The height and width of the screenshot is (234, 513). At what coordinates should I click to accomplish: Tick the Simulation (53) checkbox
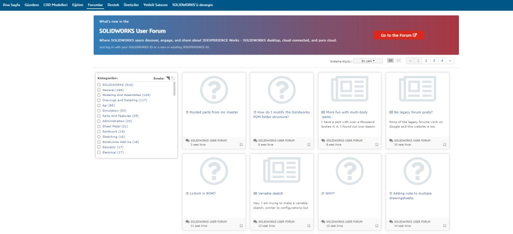tap(99, 110)
